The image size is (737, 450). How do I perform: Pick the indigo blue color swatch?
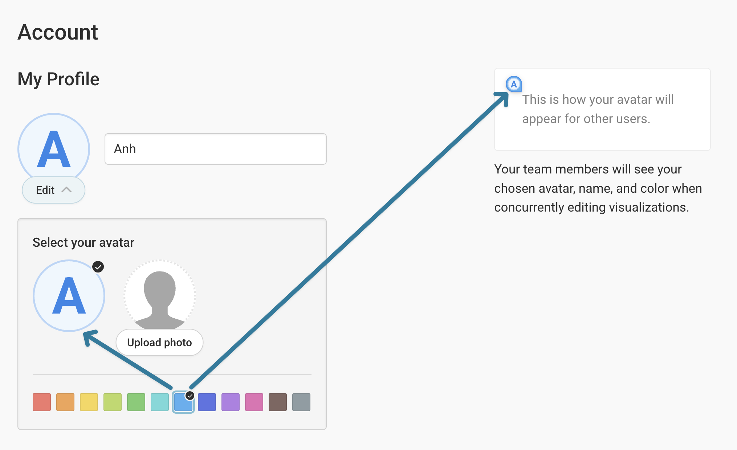pyautogui.click(x=207, y=402)
